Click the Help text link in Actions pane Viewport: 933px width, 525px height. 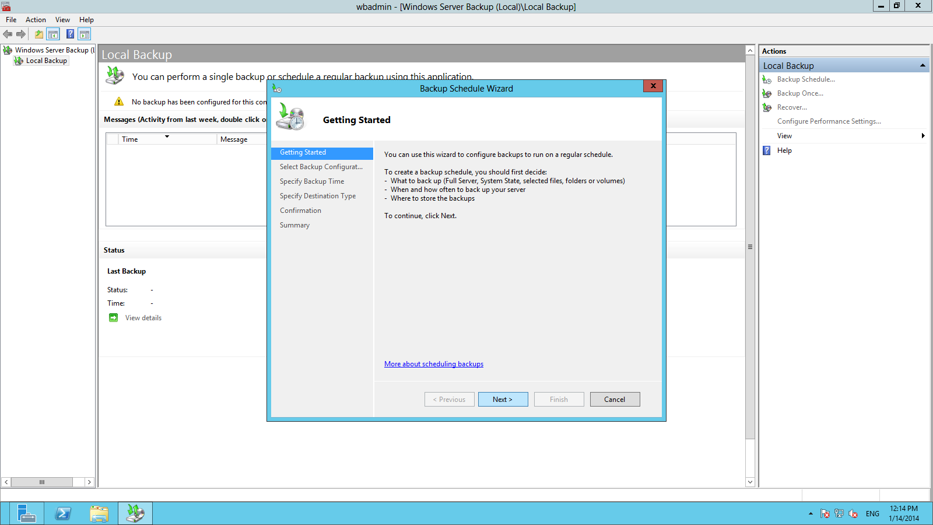(x=784, y=150)
